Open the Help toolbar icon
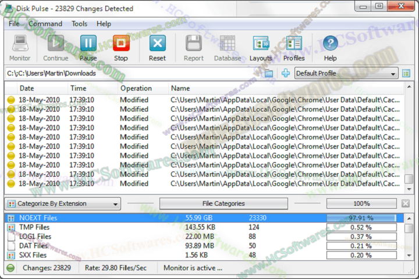The image size is (419, 279). coord(331,43)
